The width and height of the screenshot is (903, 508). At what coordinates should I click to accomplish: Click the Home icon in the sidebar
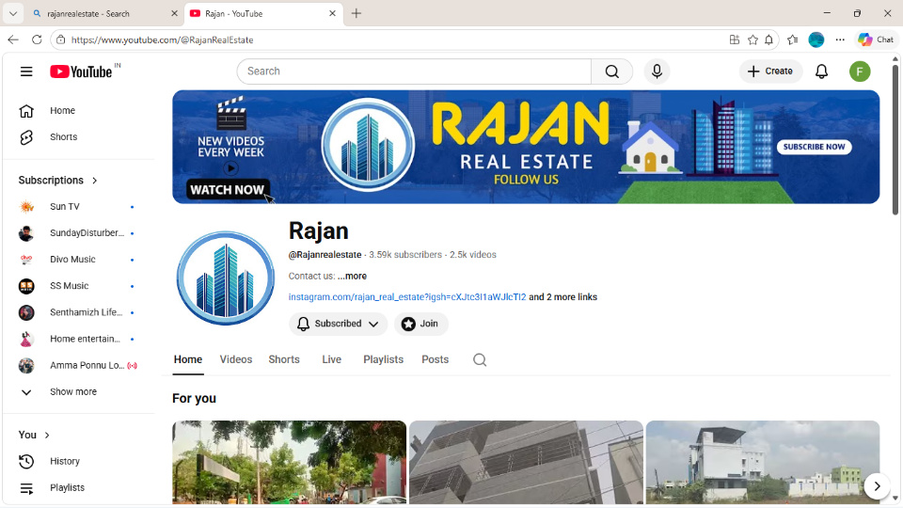tap(26, 111)
